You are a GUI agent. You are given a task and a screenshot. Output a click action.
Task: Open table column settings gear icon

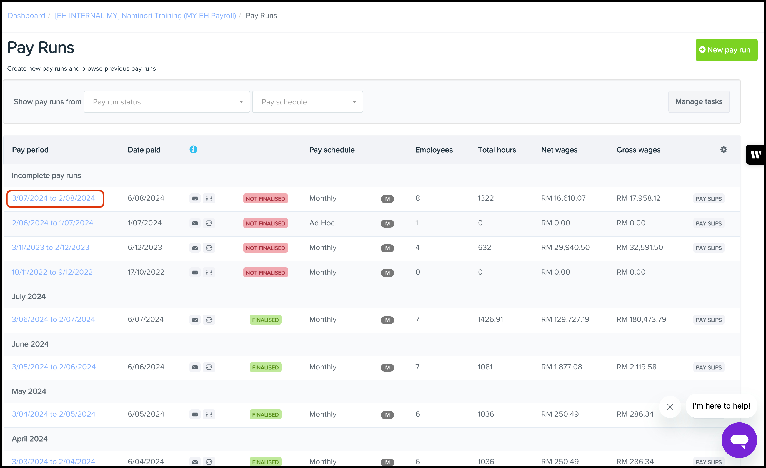[724, 150]
